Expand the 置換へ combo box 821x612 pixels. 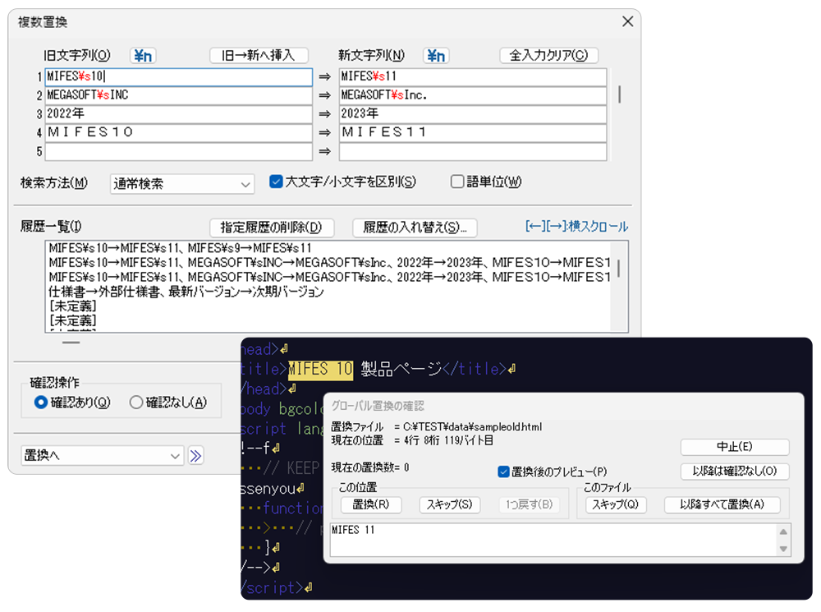click(103, 456)
